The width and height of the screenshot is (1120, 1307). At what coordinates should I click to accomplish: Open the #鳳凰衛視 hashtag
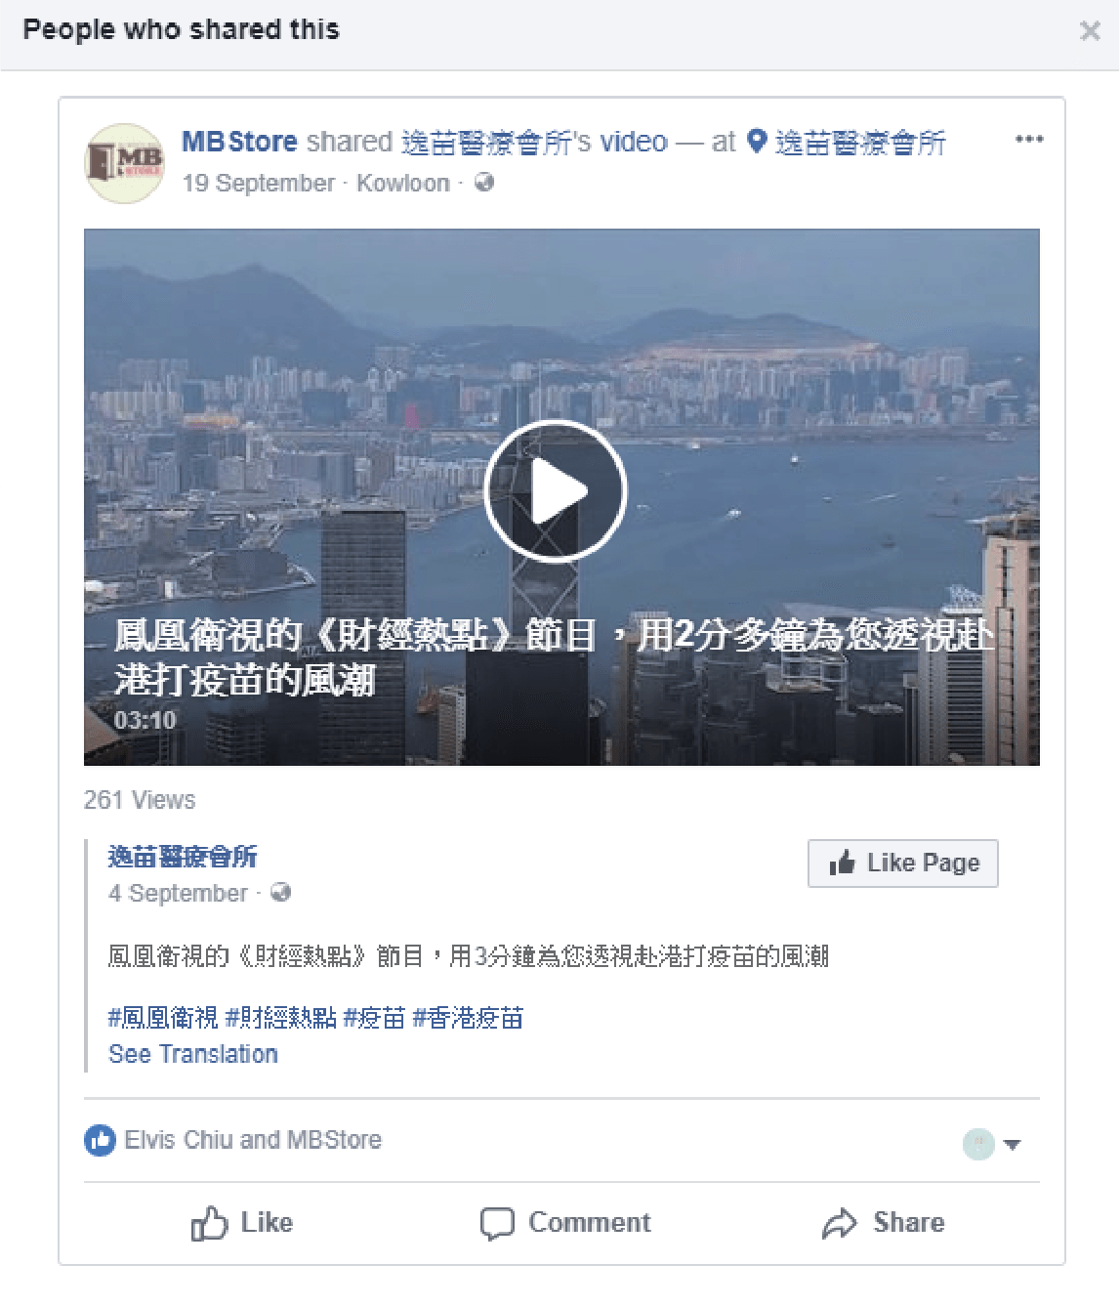pos(163,1018)
